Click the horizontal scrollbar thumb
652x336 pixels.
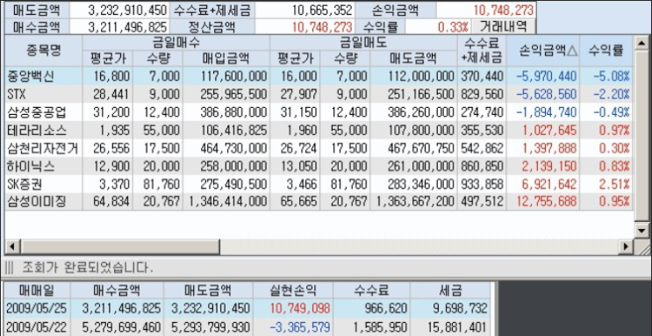point(119,247)
